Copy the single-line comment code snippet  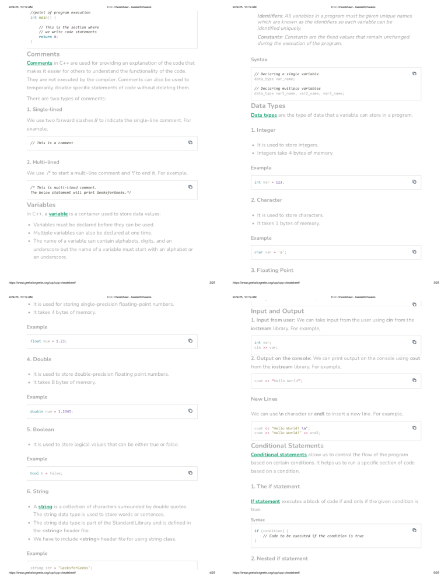(x=190, y=142)
